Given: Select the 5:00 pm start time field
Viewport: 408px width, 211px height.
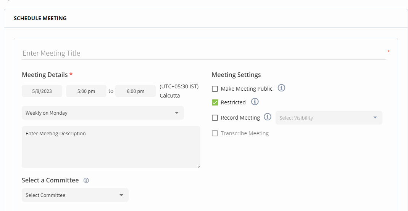Looking at the screenshot, I should coord(86,91).
